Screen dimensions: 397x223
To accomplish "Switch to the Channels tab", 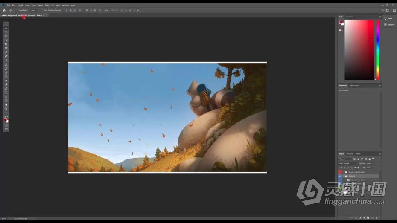I will tap(350, 154).
